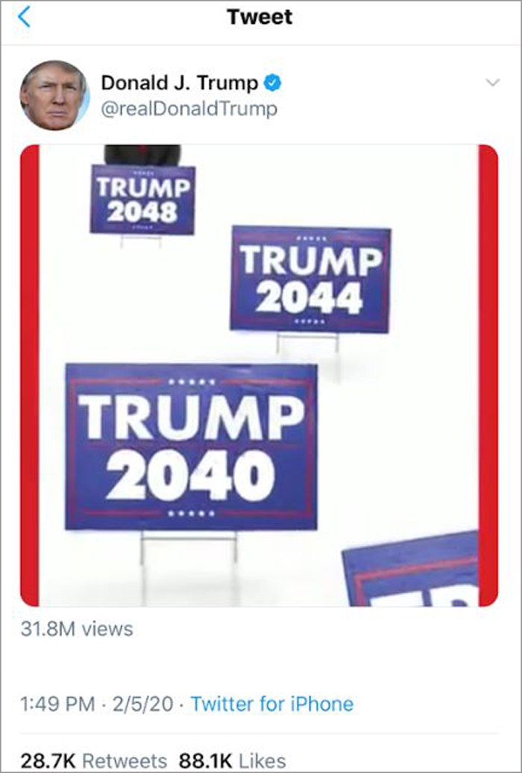Go back using the blue chevron
The width and height of the screenshot is (522, 773).
coord(24,17)
